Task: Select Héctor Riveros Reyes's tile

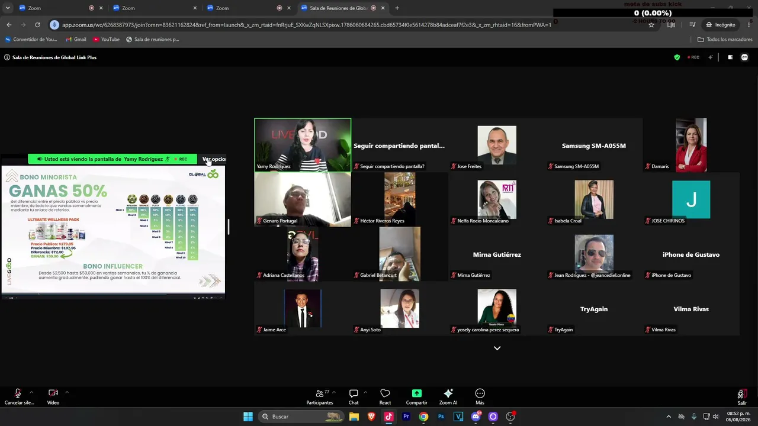Action: (400, 199)
